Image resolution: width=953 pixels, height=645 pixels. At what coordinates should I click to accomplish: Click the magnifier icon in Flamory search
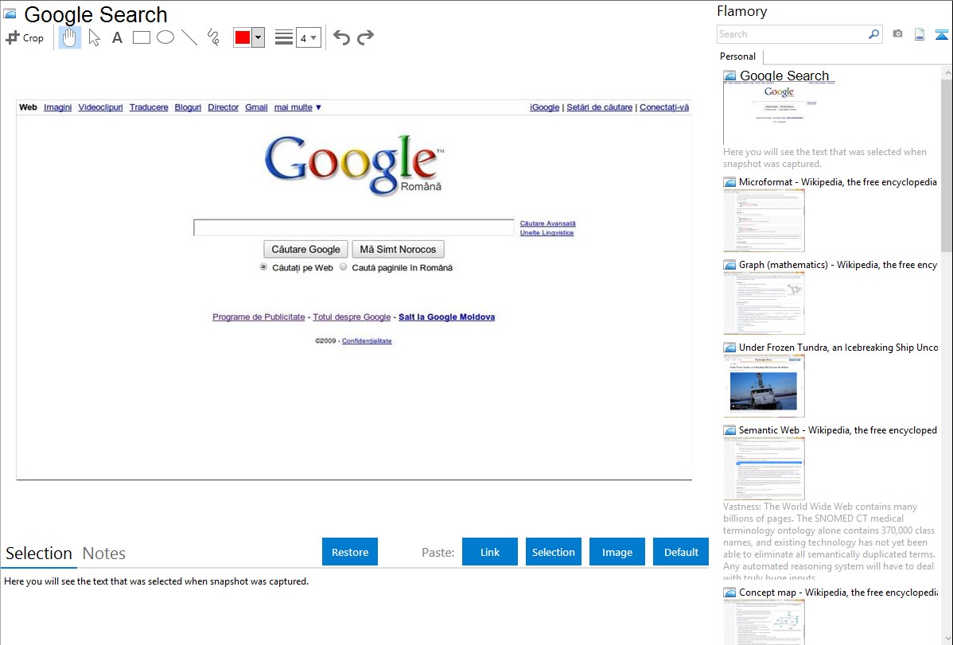click(873, 34)
